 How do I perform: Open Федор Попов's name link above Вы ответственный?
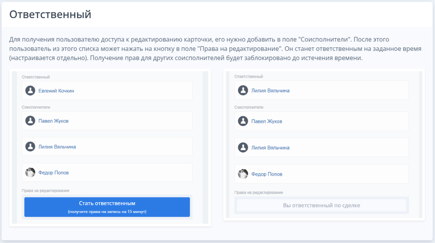(266, 174)
